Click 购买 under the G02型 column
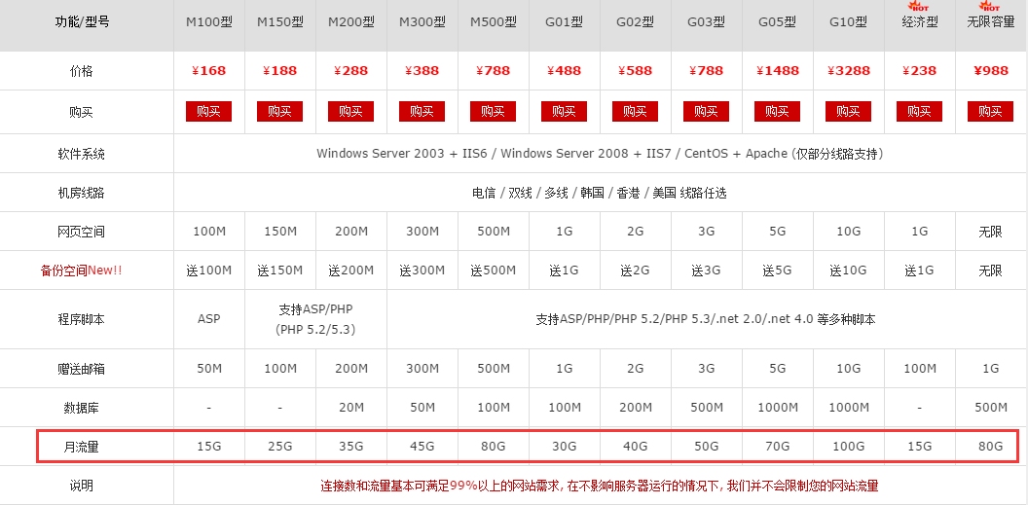This screenshot has height=505, width=1028. pos(636,111)
